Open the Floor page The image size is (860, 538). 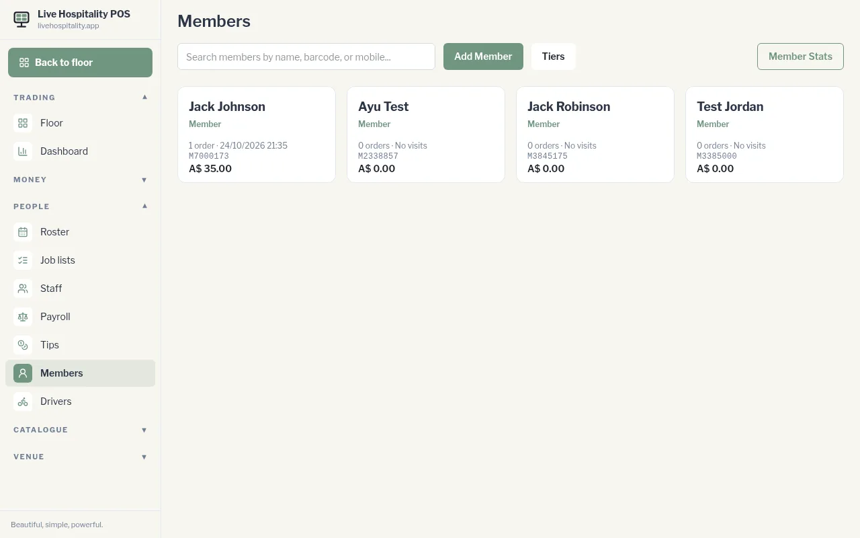[x=80, y=123]
